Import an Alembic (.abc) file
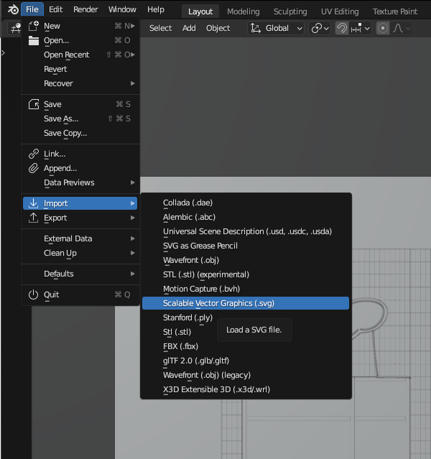431x459 pixels. coord(246,217)
